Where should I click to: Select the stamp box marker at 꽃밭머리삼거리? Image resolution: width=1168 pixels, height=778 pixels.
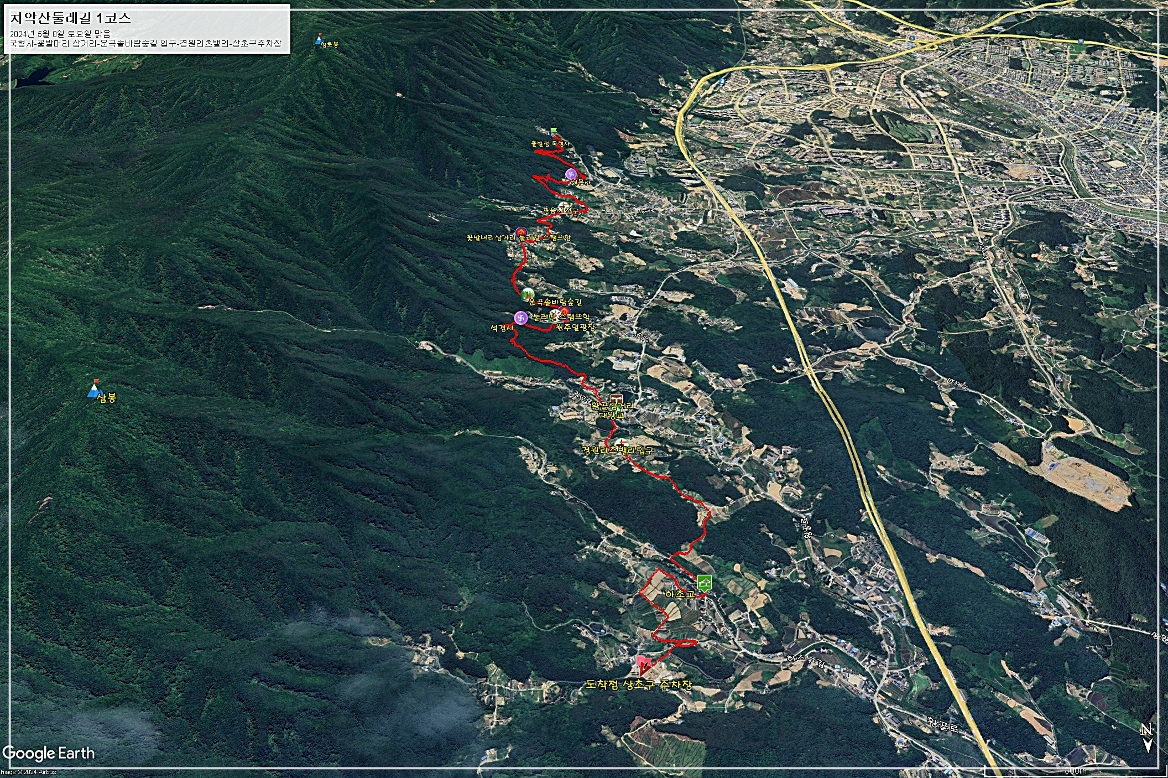point(520,232)
